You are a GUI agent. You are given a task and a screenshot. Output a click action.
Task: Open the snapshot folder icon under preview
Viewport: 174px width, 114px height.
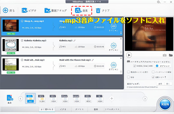click(171, 55)
